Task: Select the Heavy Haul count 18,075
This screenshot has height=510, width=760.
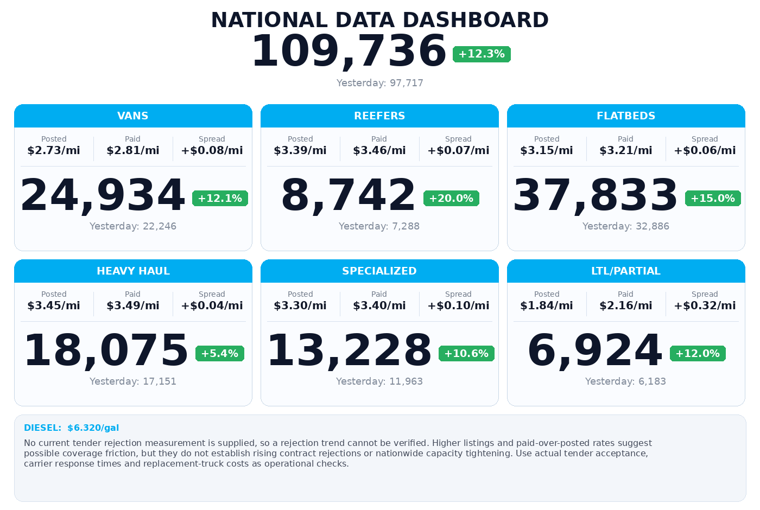Action: tap(106, 350)
